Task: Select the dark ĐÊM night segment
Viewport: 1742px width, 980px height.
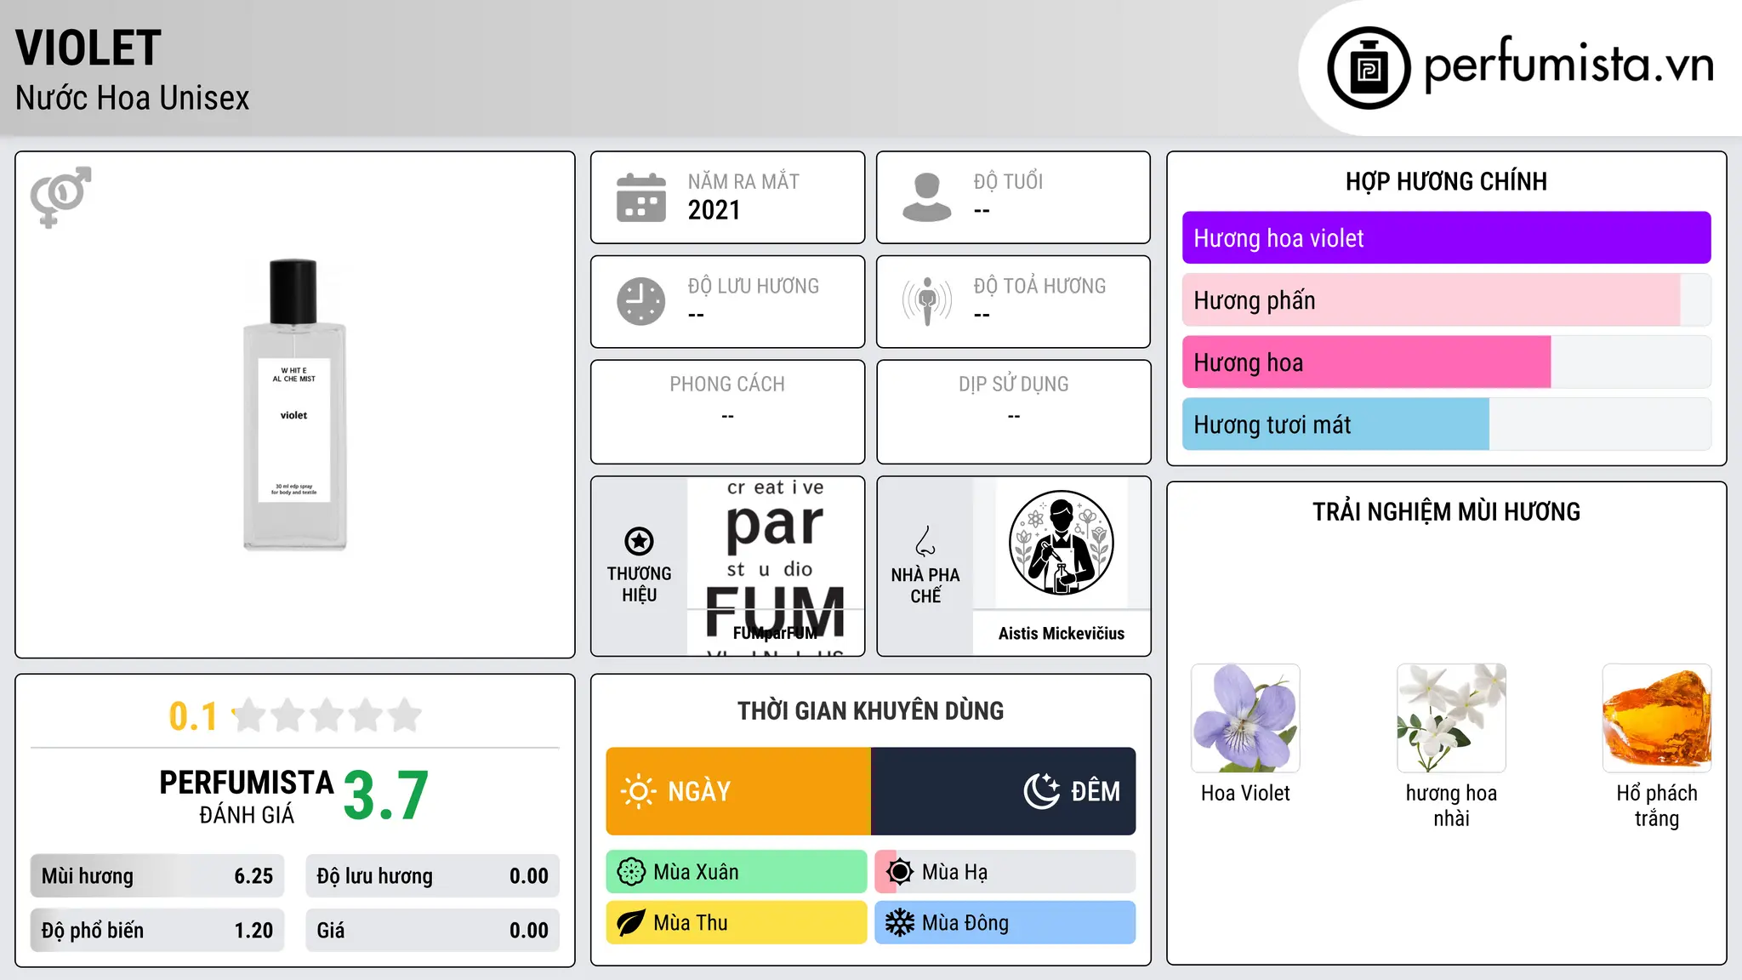Action: pyautogui.click(x=1004, y=791)
